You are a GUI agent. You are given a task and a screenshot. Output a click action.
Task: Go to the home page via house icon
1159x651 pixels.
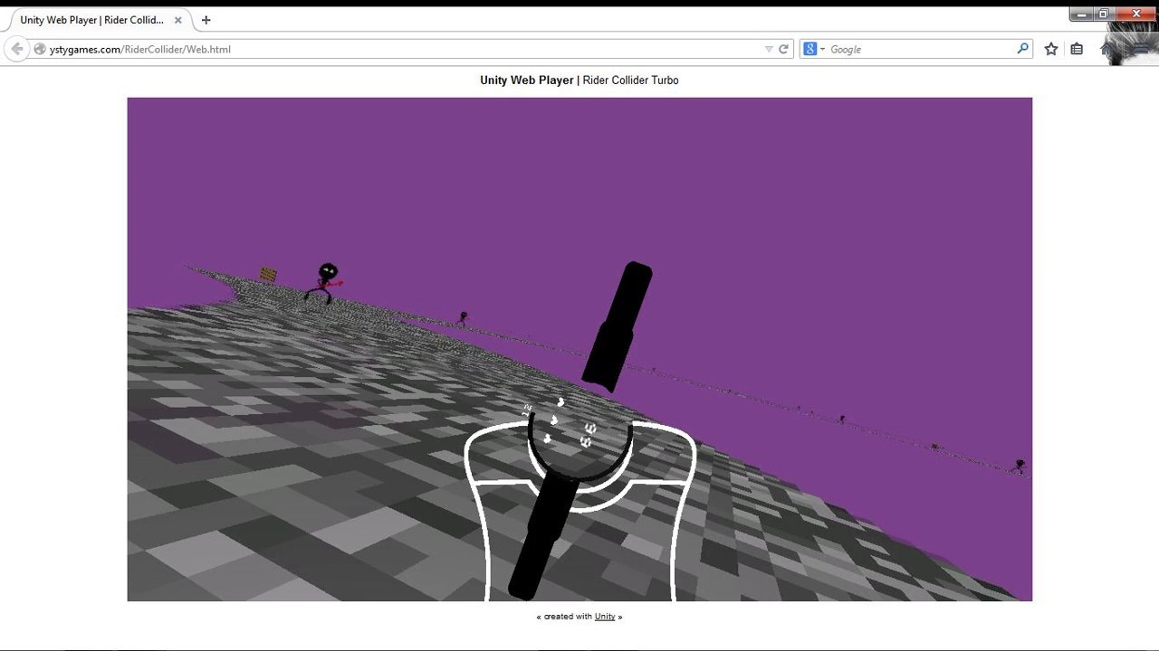[1105, 49]
